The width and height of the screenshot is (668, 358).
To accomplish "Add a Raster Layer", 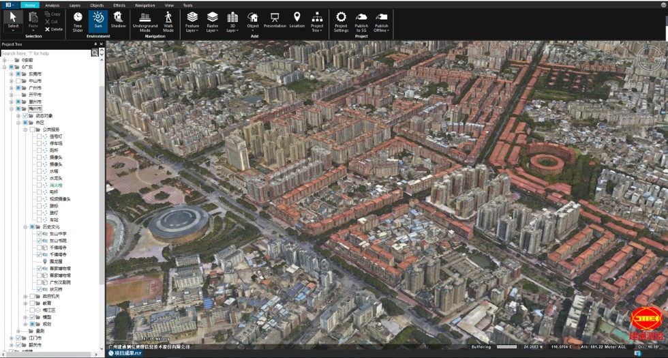I will point(212,21).
